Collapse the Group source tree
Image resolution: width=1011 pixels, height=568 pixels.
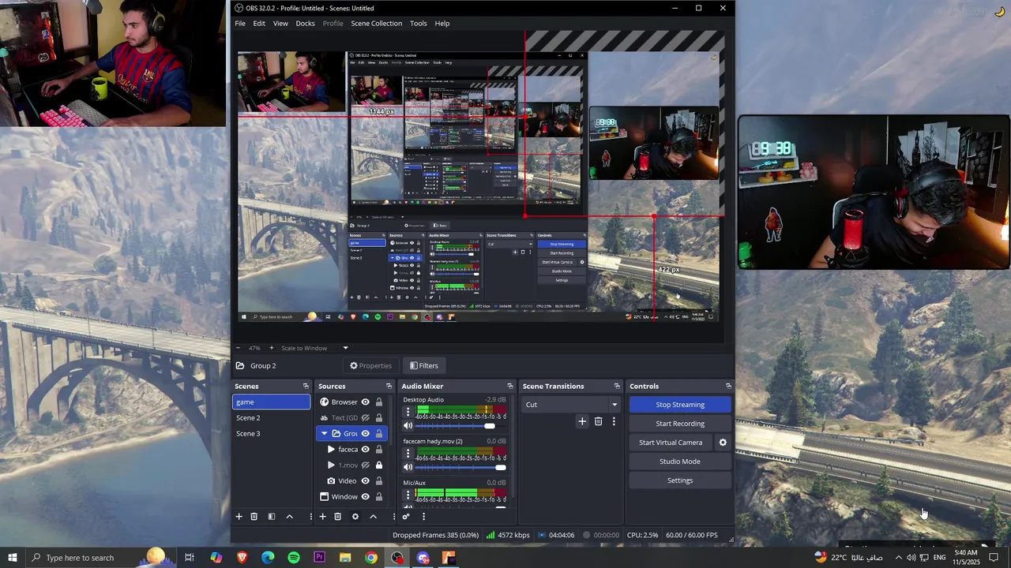(324, 434)
